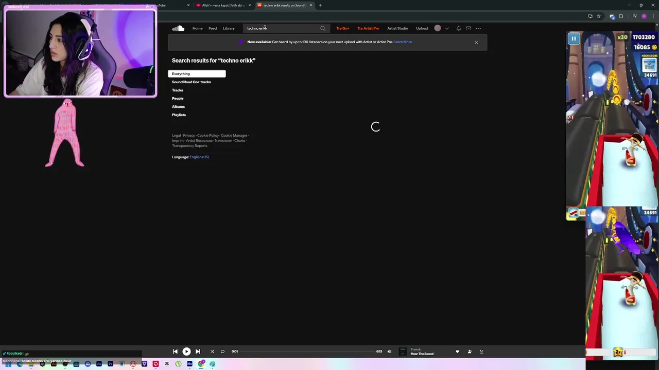This screenshot has height=370, width=659.
Task: Open the Privacy footer link
Action: pyautogui.click(x=189, y=136)
